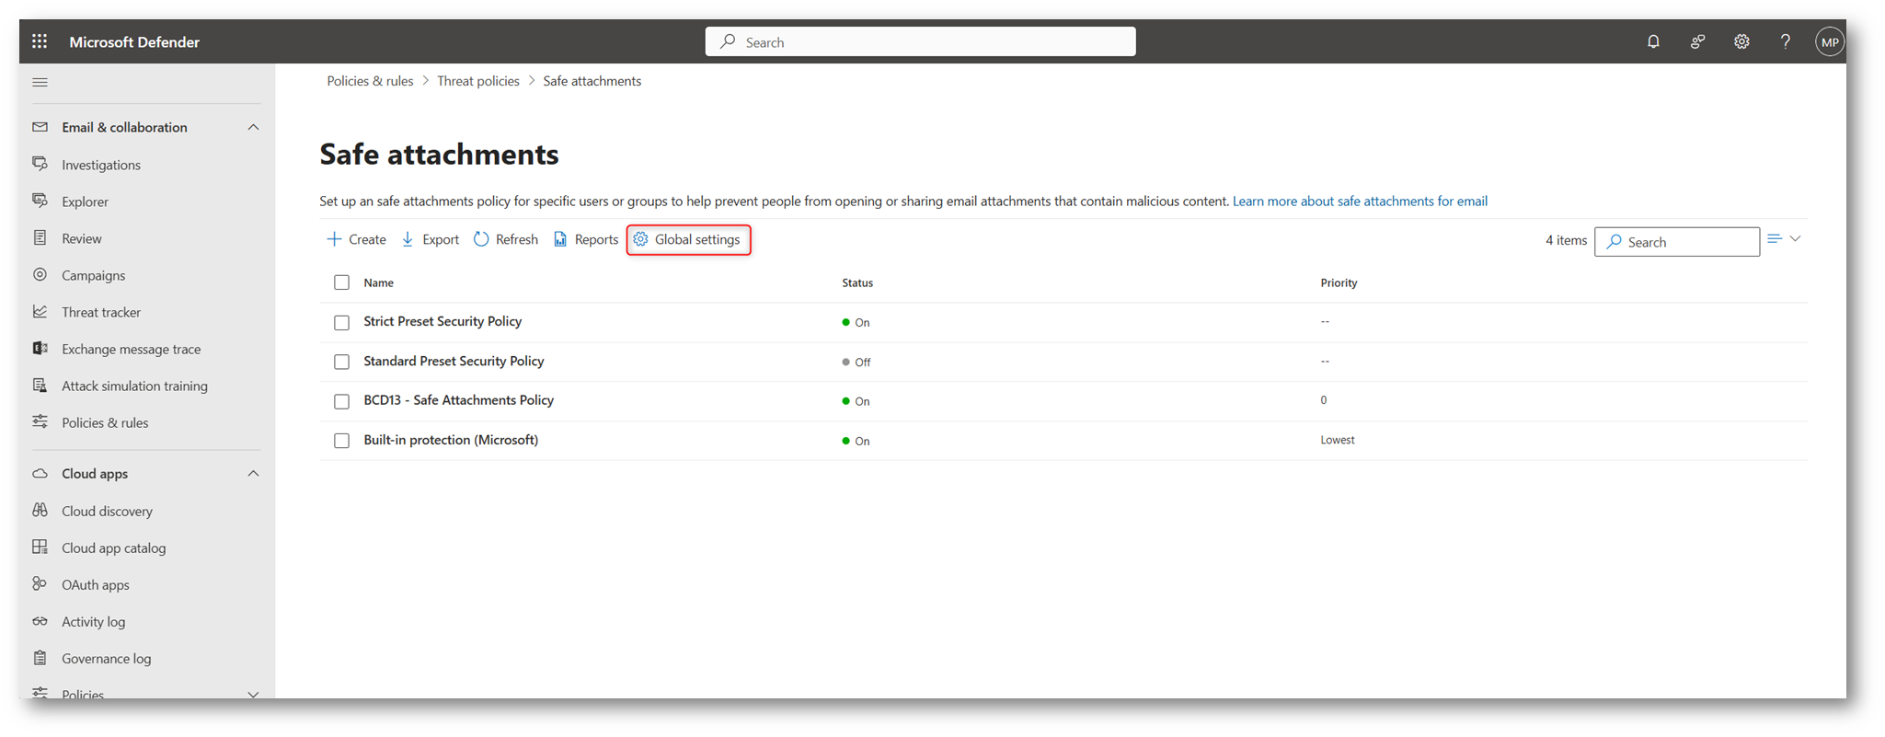This screenshot has height=737, width=1885.
Task: Click the Microsoft Defender title
Action: 134,41
